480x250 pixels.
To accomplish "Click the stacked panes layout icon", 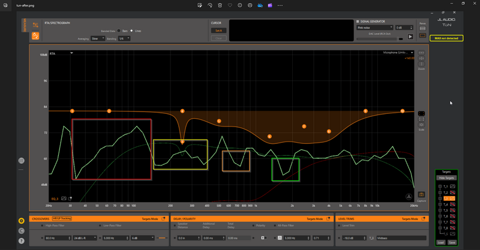I will click(x=422, y=28).
